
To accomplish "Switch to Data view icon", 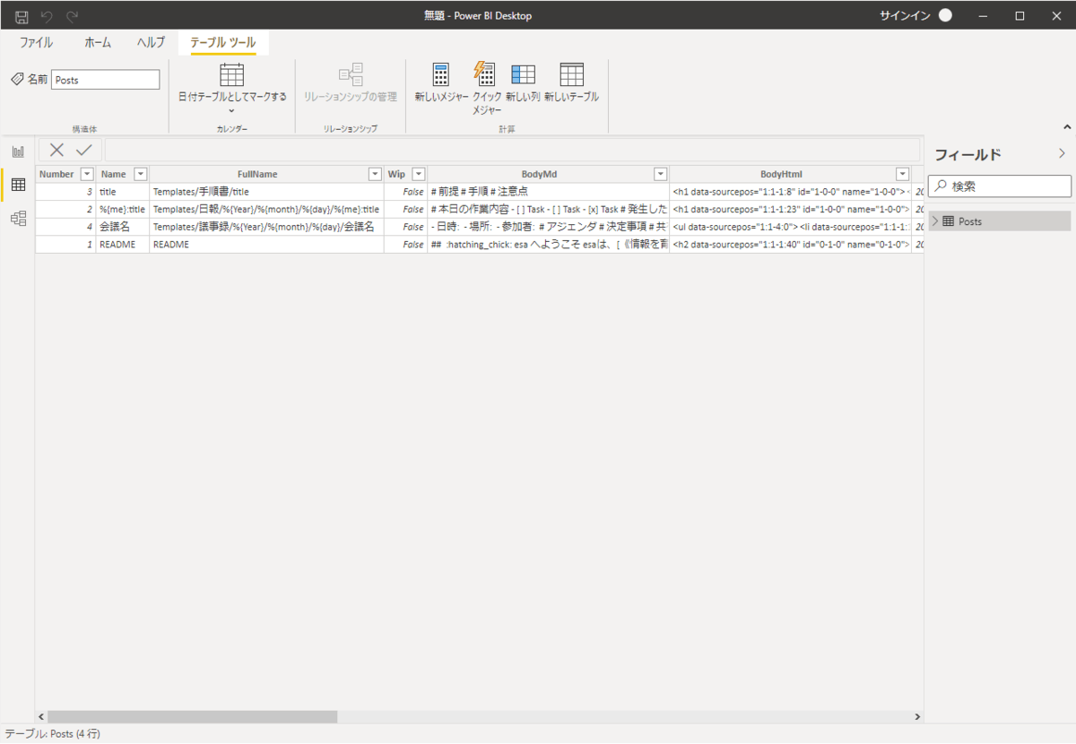I will 18,185.
